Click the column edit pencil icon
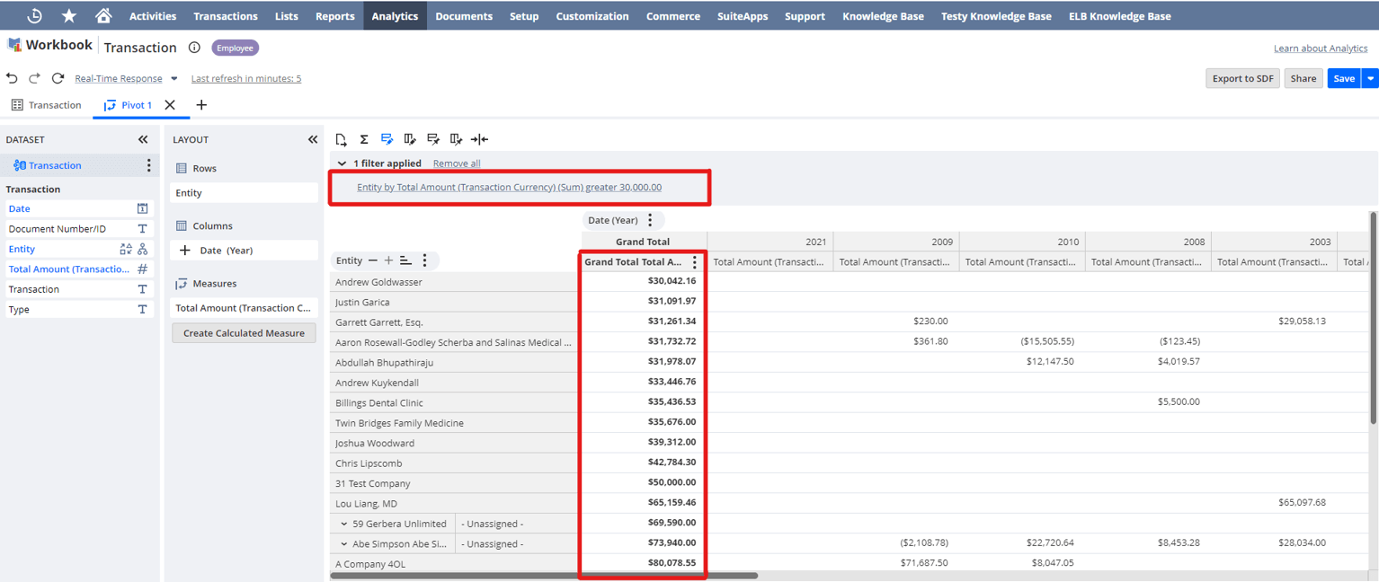Screen dimensions: 1379x582 pos(410,139)
